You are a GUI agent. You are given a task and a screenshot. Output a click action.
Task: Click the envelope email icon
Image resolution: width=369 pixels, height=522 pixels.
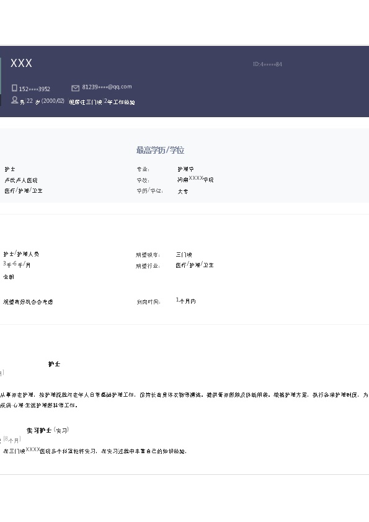[x=75, y=88]
